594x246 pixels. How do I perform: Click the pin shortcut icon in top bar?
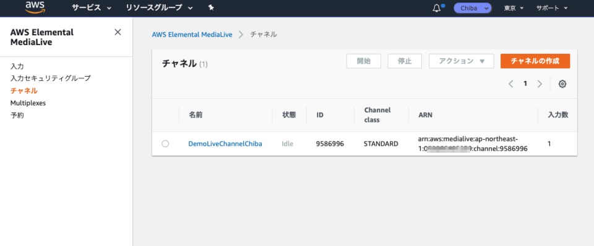tap(211, 7)
